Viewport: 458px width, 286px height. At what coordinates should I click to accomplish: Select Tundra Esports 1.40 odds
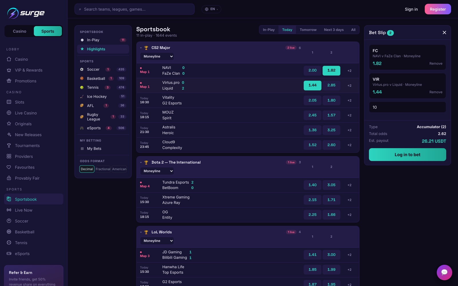312,185
